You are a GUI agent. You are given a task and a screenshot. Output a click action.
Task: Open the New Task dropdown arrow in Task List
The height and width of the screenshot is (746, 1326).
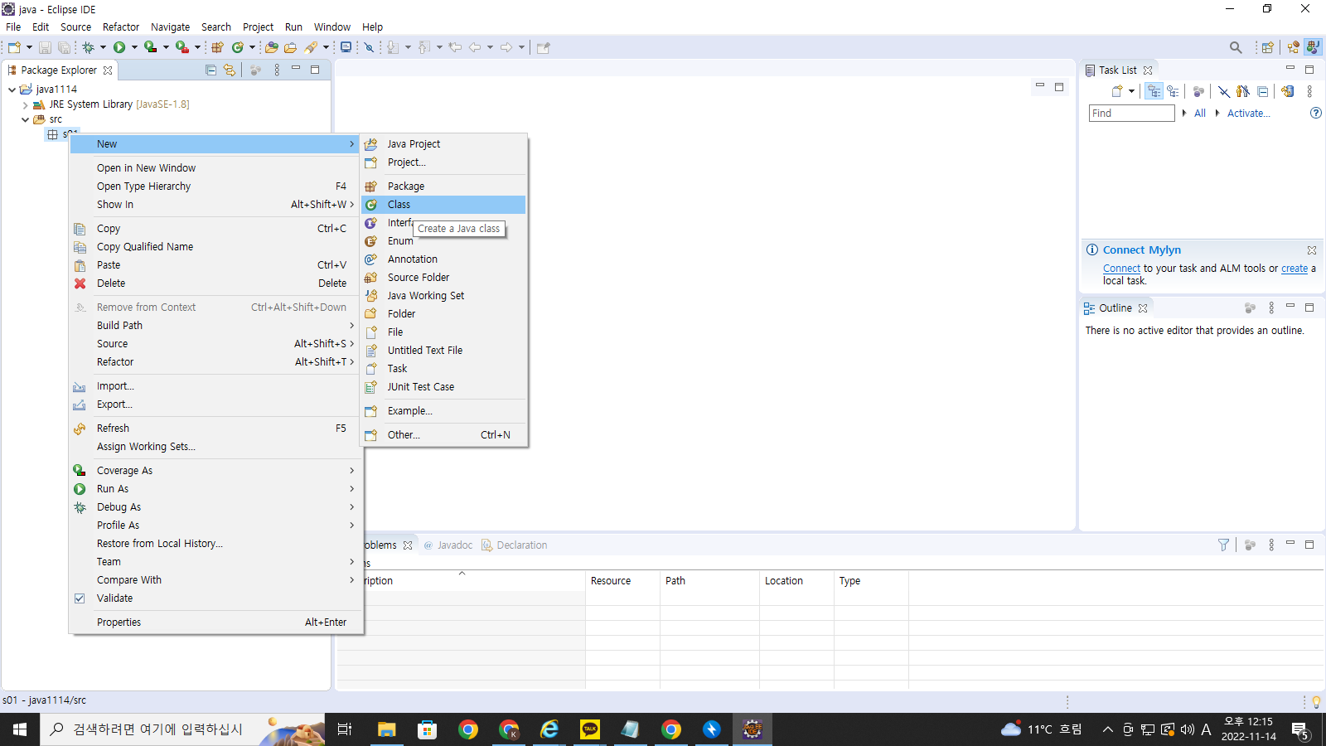click(x=1131, y=92)
